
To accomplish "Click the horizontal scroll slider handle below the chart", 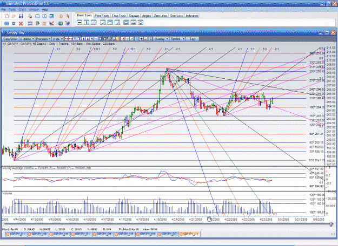I will (x=331, y=224).
